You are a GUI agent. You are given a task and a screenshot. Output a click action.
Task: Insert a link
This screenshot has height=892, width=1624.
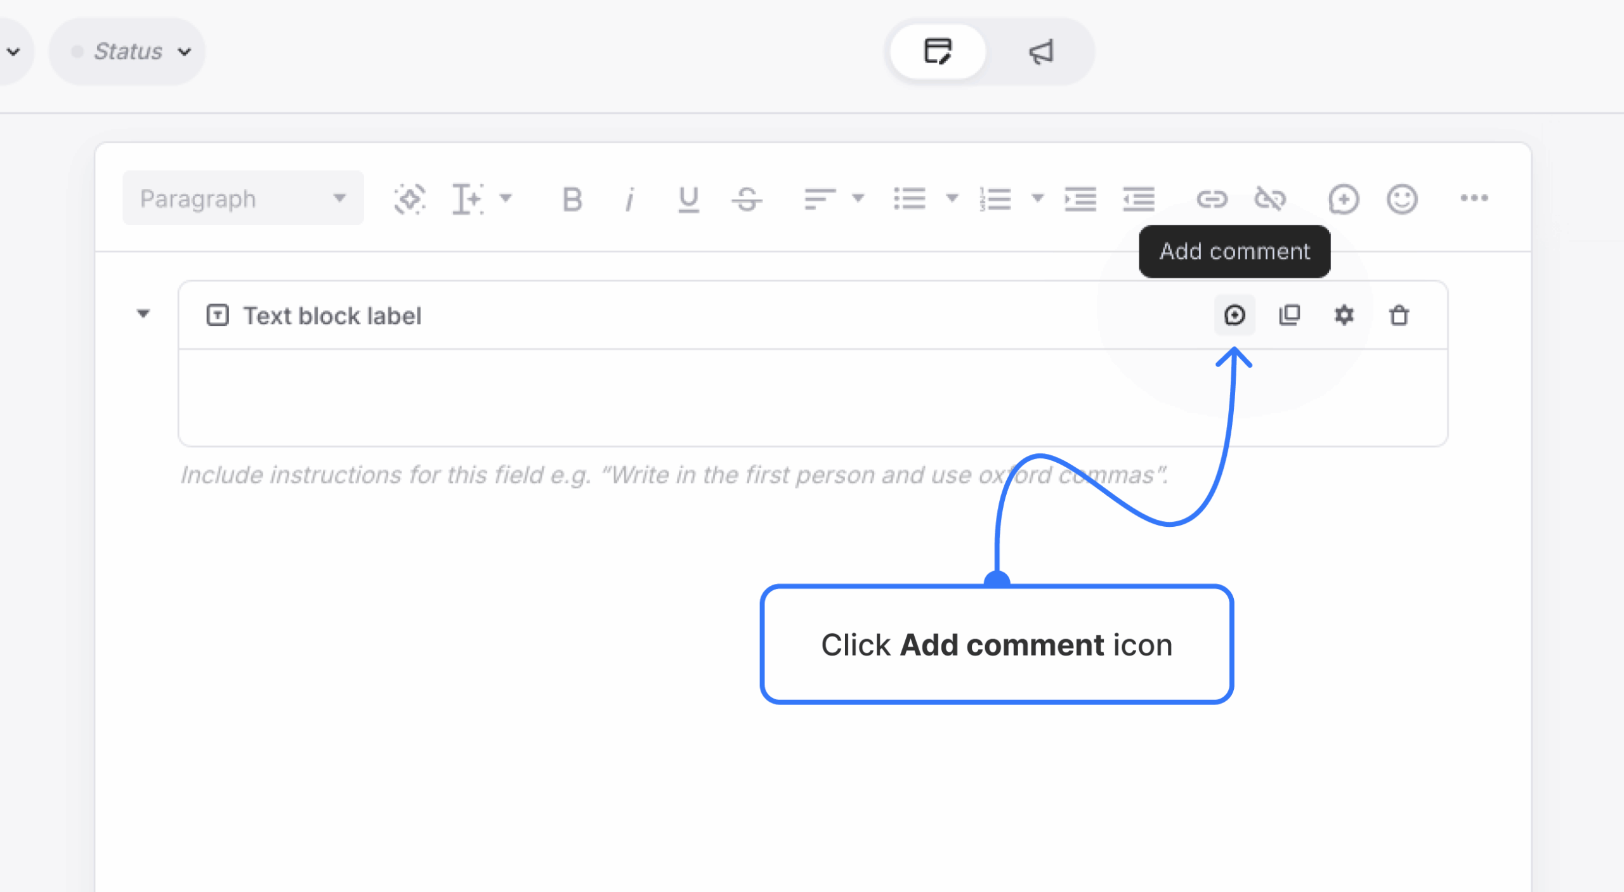1212,198
